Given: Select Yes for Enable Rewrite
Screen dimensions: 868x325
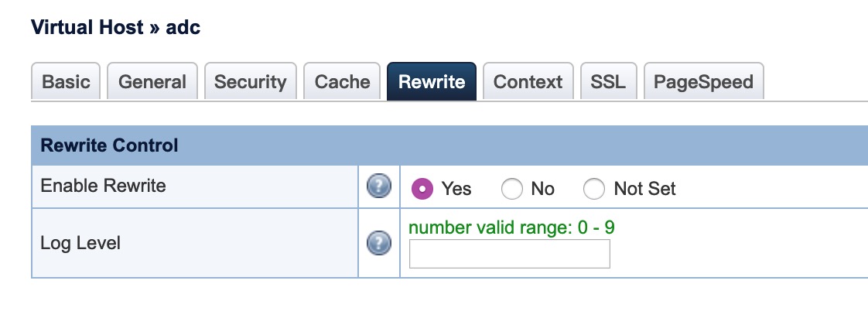Looking at the screenshot, I should point(422,189).
